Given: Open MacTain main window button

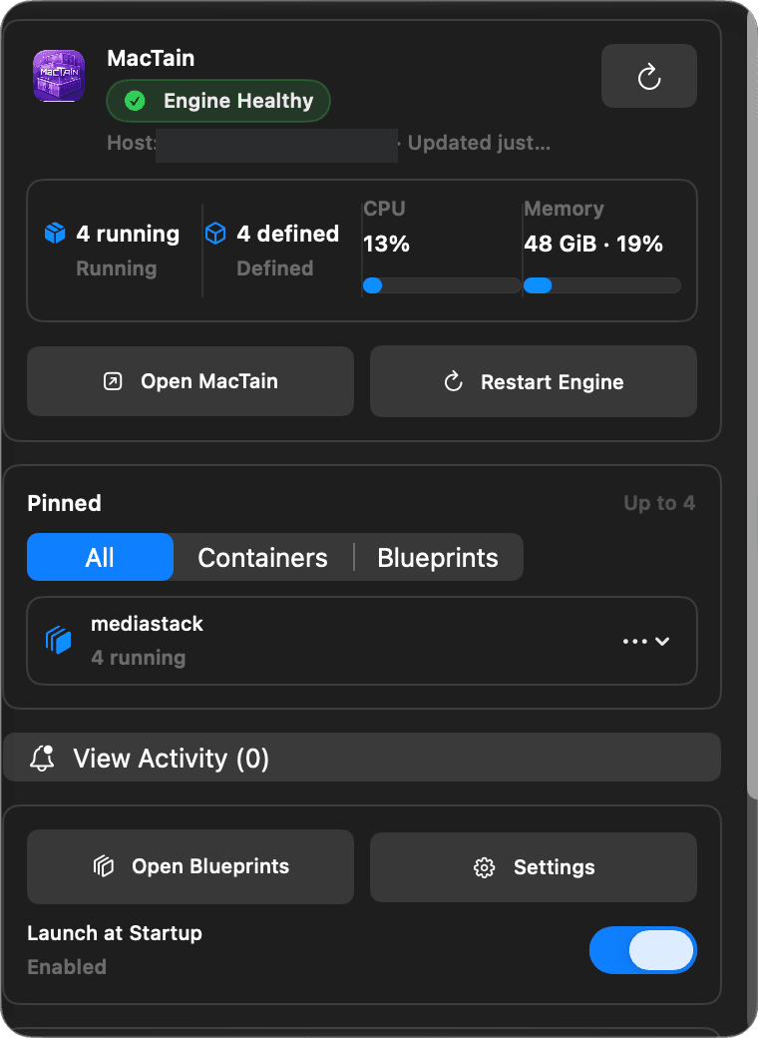Looking at the screenshot, I should (190, 381).
